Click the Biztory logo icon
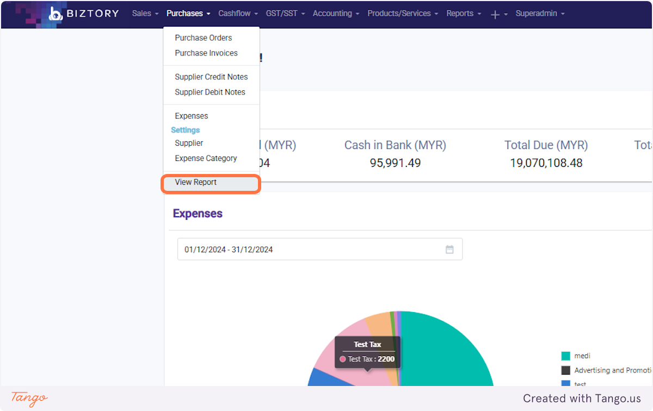The width and height of the screenshot is (653, 411). 56,14
